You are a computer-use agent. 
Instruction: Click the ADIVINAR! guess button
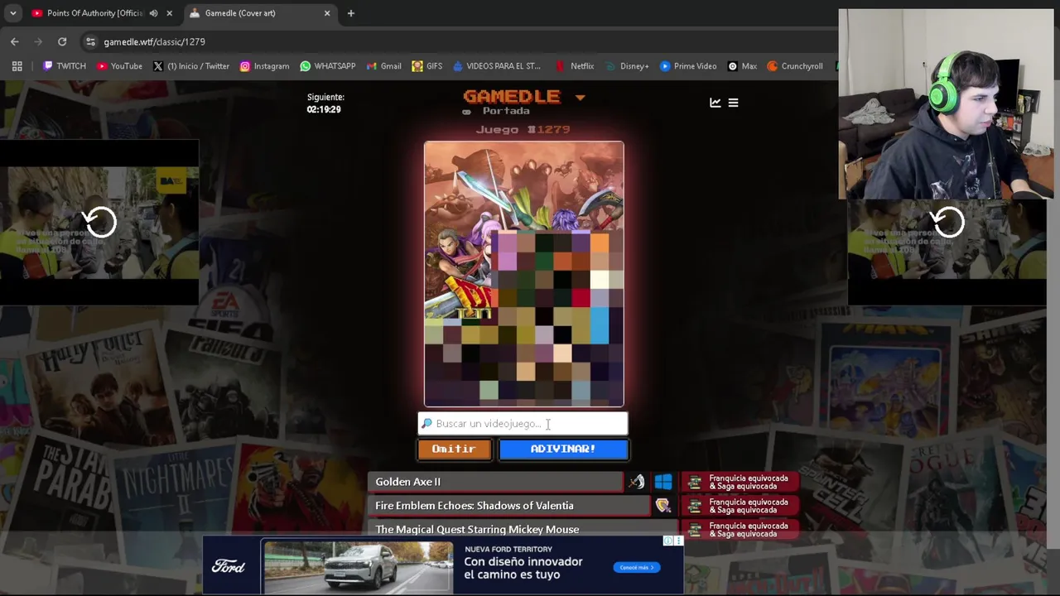pos(563,449)
